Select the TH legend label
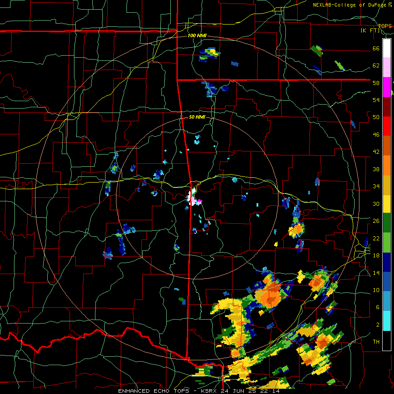The image size is (394, 394). pyautogui.click(x=376, y=342)
